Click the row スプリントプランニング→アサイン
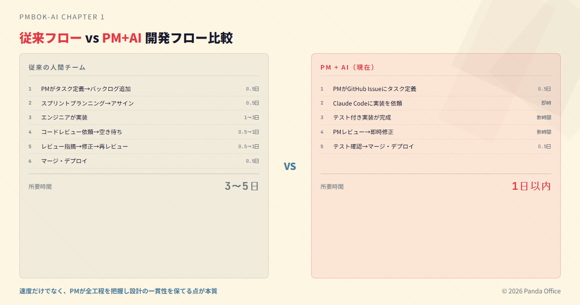 [x=87, y=103]
